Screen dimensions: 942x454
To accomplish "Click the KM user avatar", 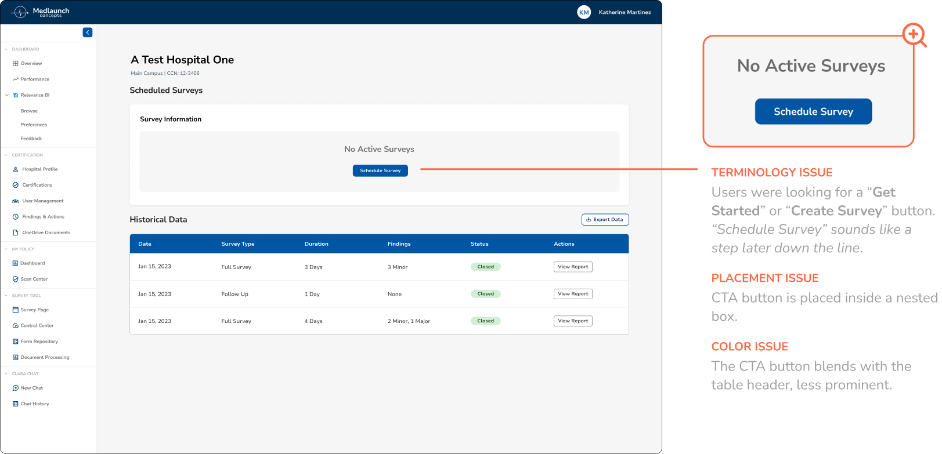I will pyautogui.click(x=584, y=12).
